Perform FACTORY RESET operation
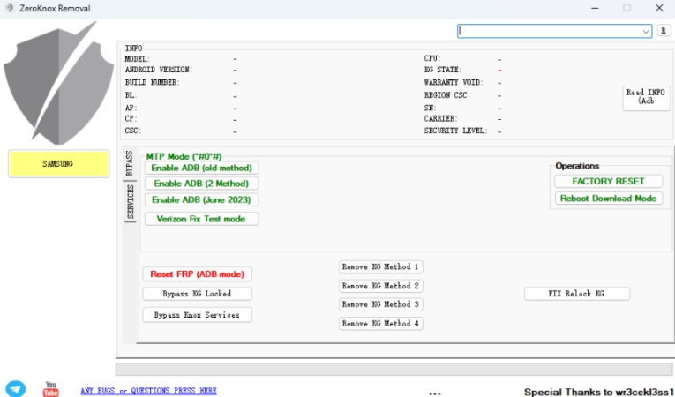 click(x=608, y=181)
